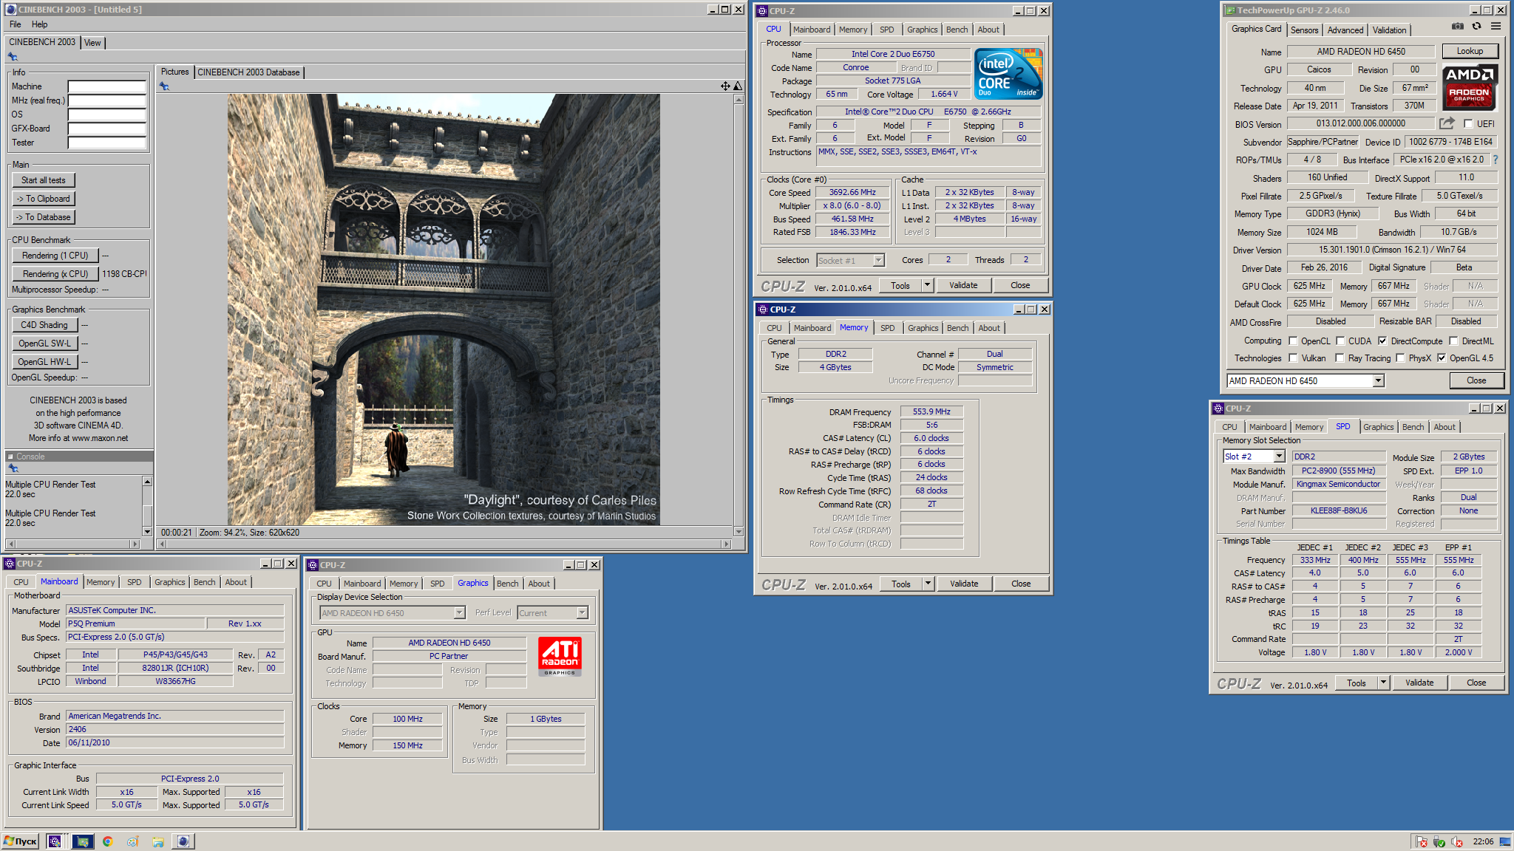Switch to GPU-Z taskbar button
The height and width of the screenshot is (851, 1514).
tap(83, 841)
